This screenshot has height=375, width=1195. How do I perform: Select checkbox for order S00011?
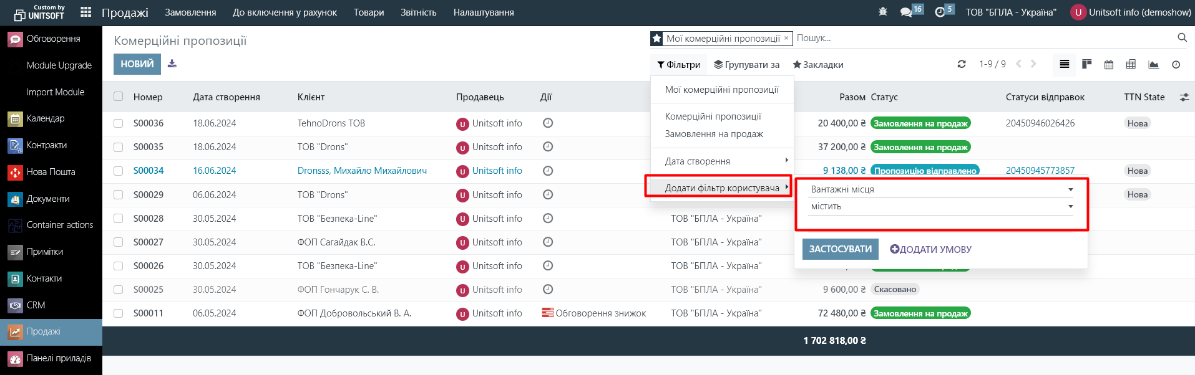119,313
